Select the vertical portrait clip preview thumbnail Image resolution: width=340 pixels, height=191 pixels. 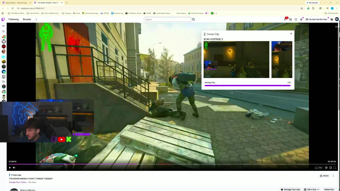(282, 59)
